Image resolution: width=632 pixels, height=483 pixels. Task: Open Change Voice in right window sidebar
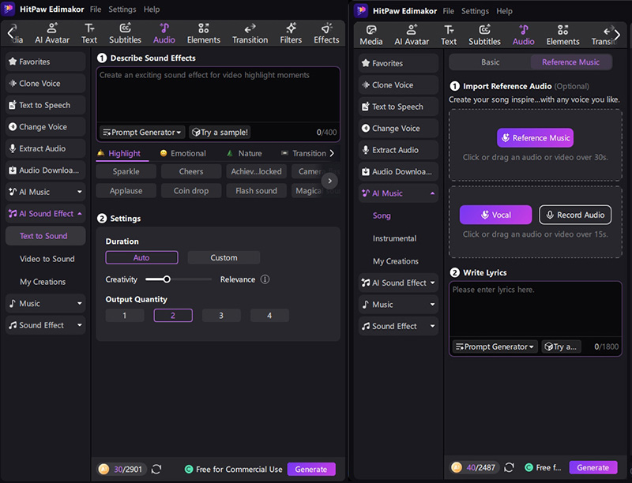[398, 129]
